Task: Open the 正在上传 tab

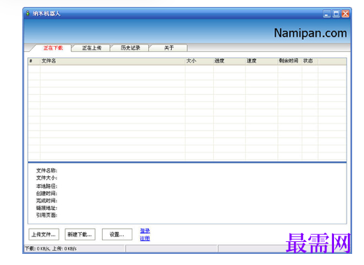Action: pyautogui.click(x=92, y=48)
